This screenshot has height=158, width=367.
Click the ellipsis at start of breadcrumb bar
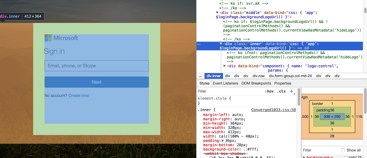pyautogui.click(x=200, y=76)
